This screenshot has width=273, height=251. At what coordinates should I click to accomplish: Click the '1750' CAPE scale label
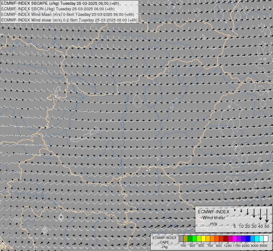237,246
